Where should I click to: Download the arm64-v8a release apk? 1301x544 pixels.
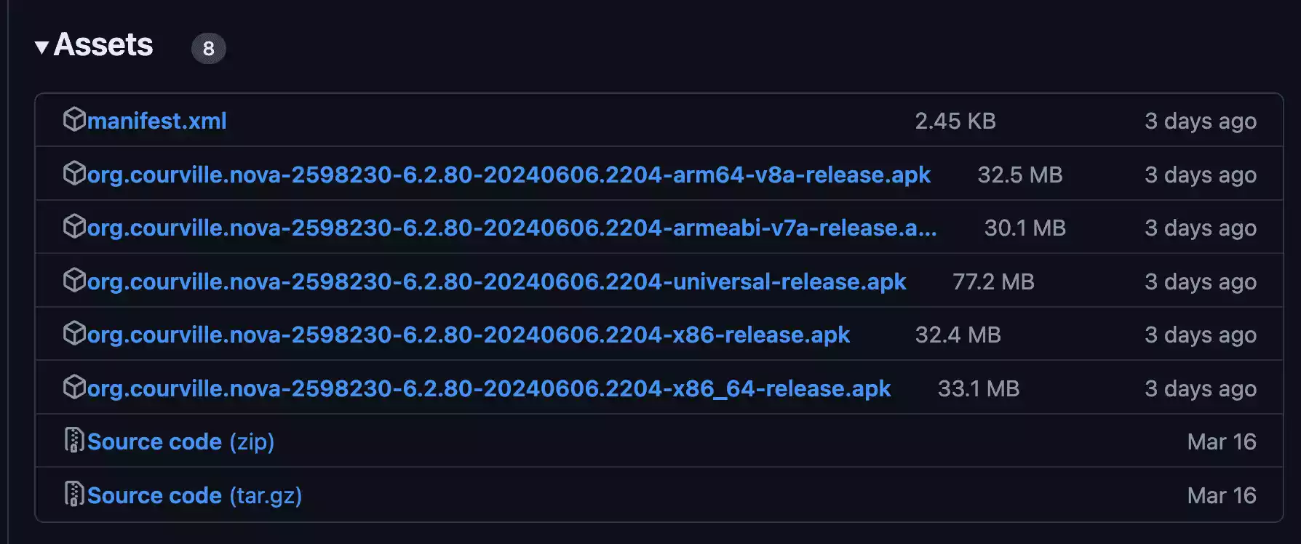508,175
